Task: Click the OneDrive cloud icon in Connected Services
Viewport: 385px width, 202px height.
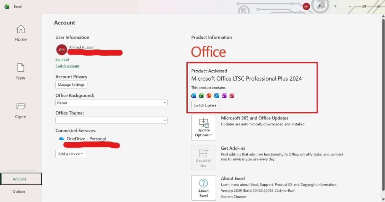Action: point(61,139)
